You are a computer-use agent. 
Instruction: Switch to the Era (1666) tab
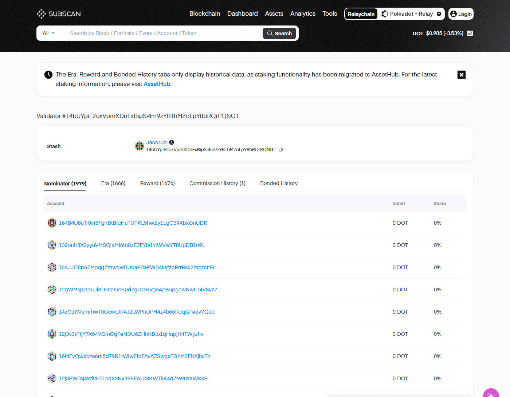pos(113,183)
